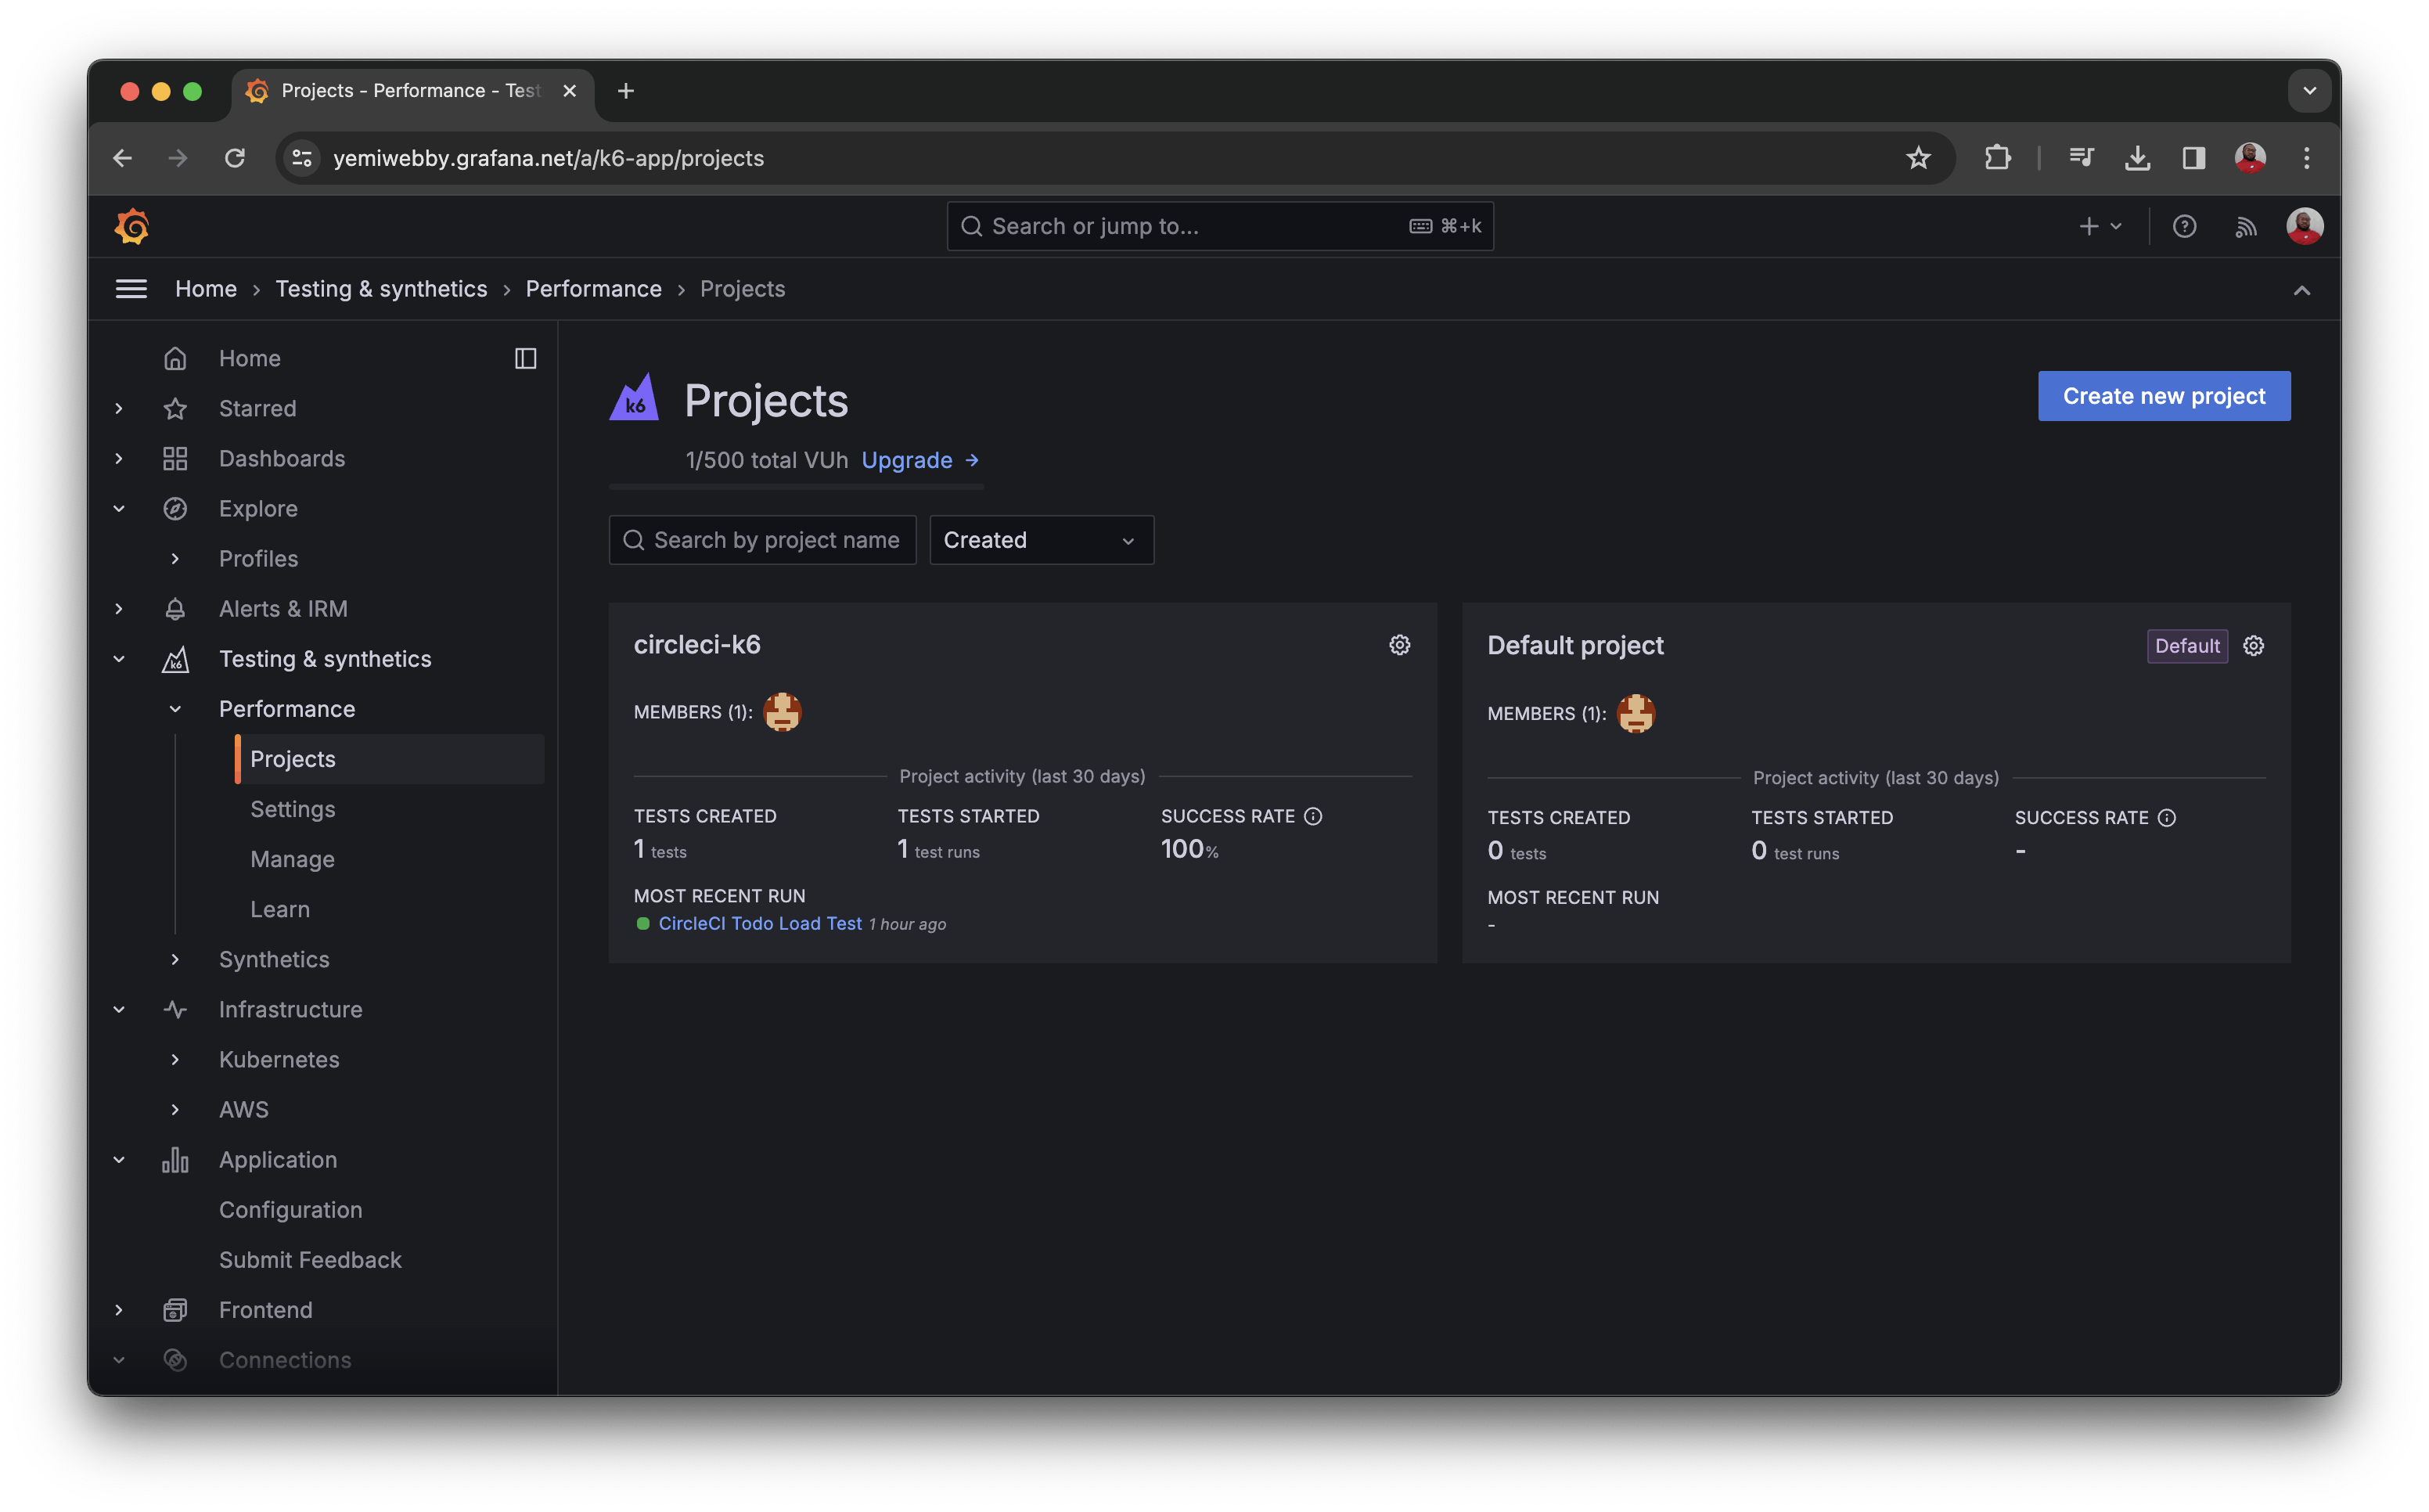The image size is (2429, 1512).
Task: Click the member avatar on circleci-k6 project
Action: 782,712
